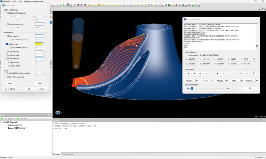Collapse the CAD Geometry tree node

1,122
